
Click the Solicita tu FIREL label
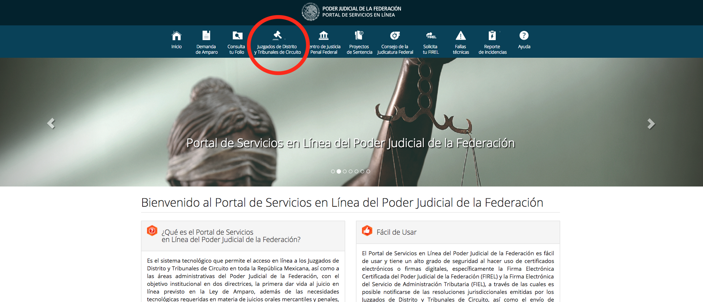(431, 49)
